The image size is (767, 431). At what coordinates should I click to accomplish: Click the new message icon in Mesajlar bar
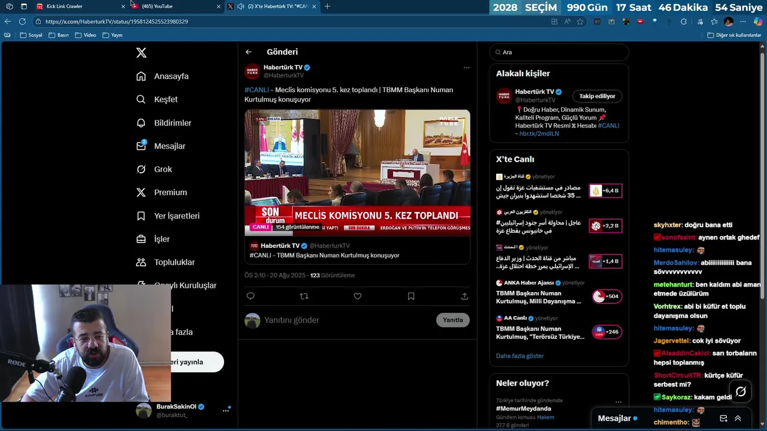pyautogui.click(x=723, y=418)
